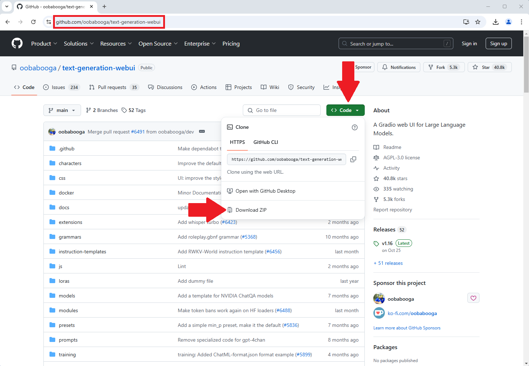
Task: Open ko-fi.com/oobabooga link
Action: [412, 313]
